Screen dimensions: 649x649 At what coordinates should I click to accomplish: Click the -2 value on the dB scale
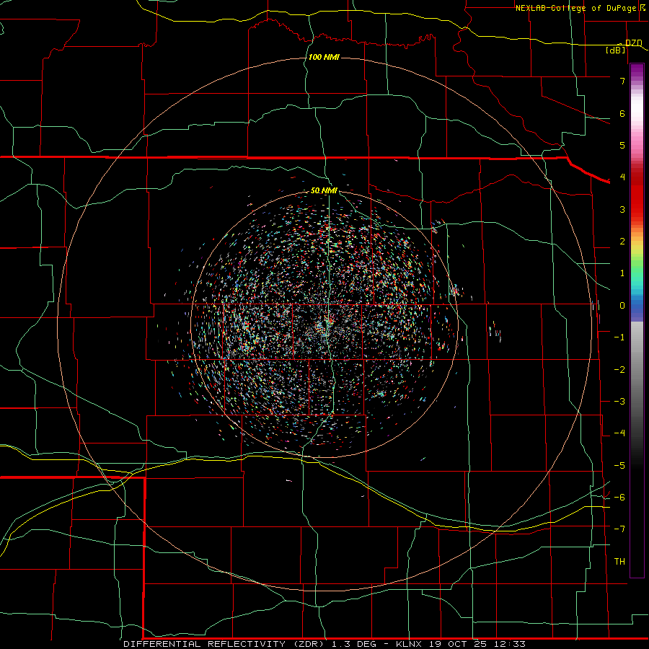click(619, 370)
